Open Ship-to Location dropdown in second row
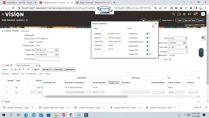 pyautogui.click(x=183, y=92)
